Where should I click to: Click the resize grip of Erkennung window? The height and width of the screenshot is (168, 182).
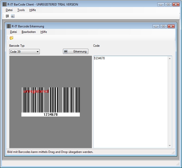[x=173, y=153]
